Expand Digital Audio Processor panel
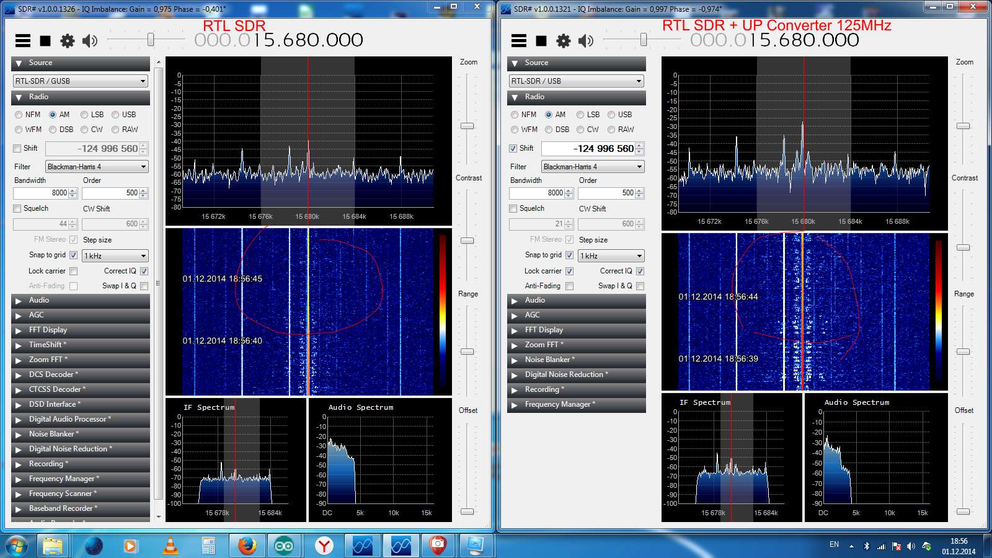Screen dimensions: 992x558 [81, 419]
